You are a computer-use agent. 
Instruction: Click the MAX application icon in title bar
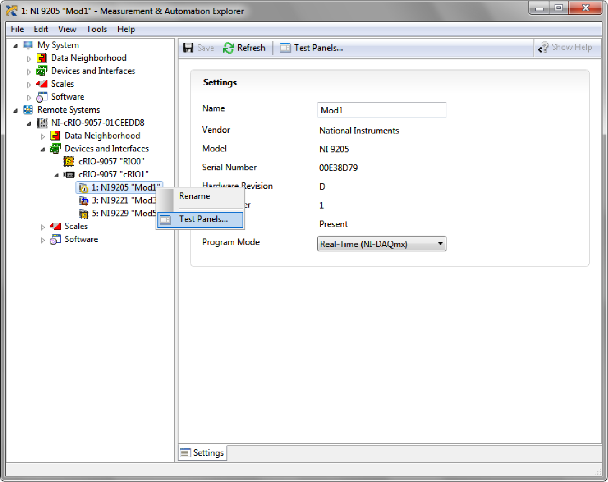(12, 11)
